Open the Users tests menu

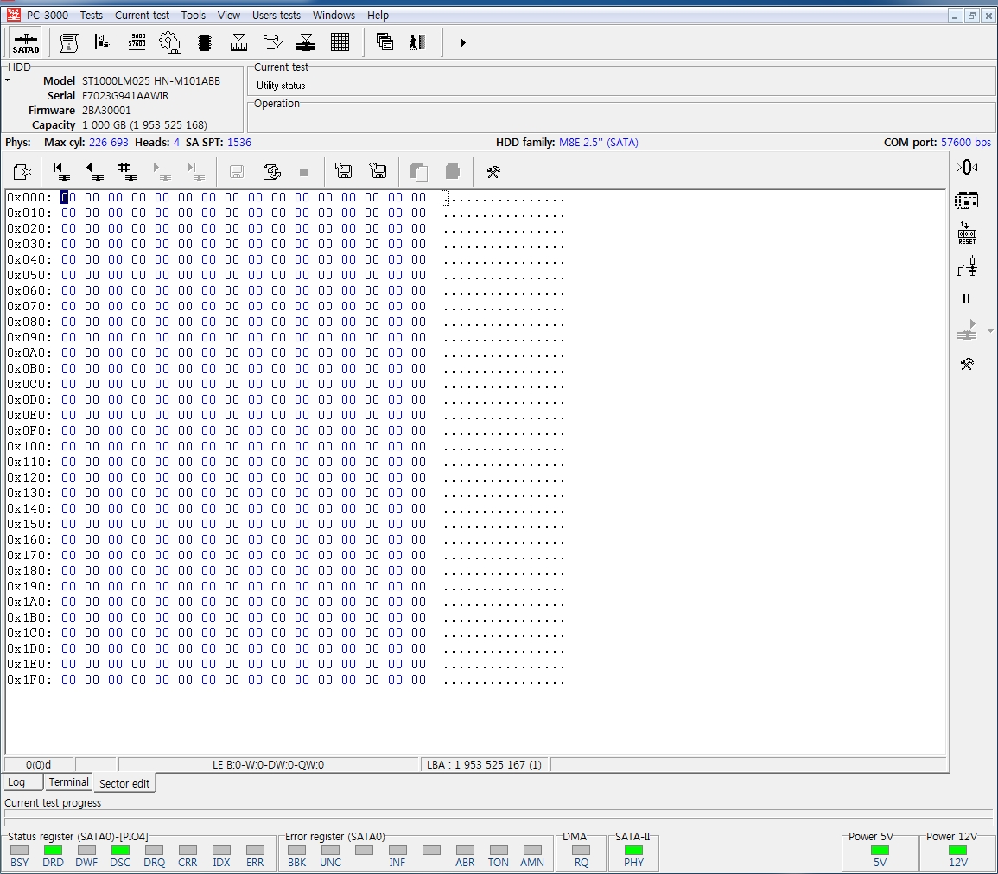[x=276, y=15]
